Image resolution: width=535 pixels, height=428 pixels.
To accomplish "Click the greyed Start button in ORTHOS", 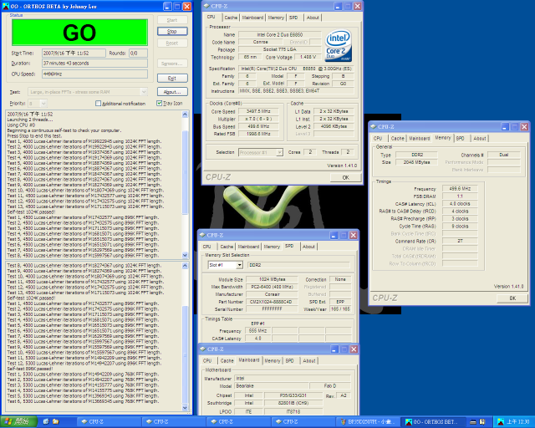I will pos(172,20).
